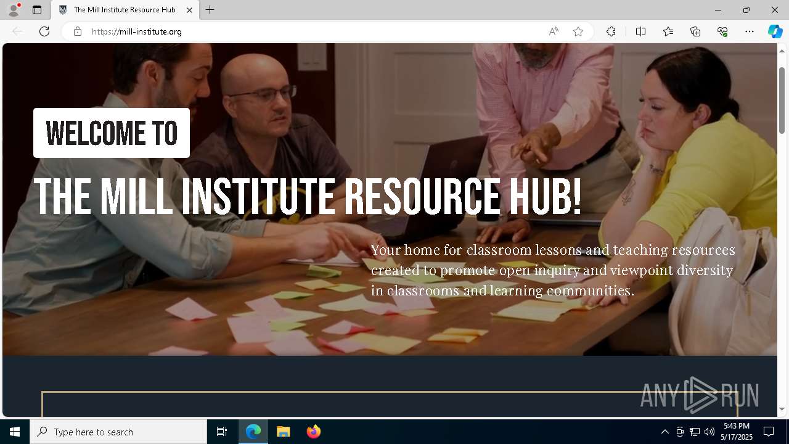View site information lock icon
Image resolution: width=789 pixels, height=444 pixels.
coord(78,31)
